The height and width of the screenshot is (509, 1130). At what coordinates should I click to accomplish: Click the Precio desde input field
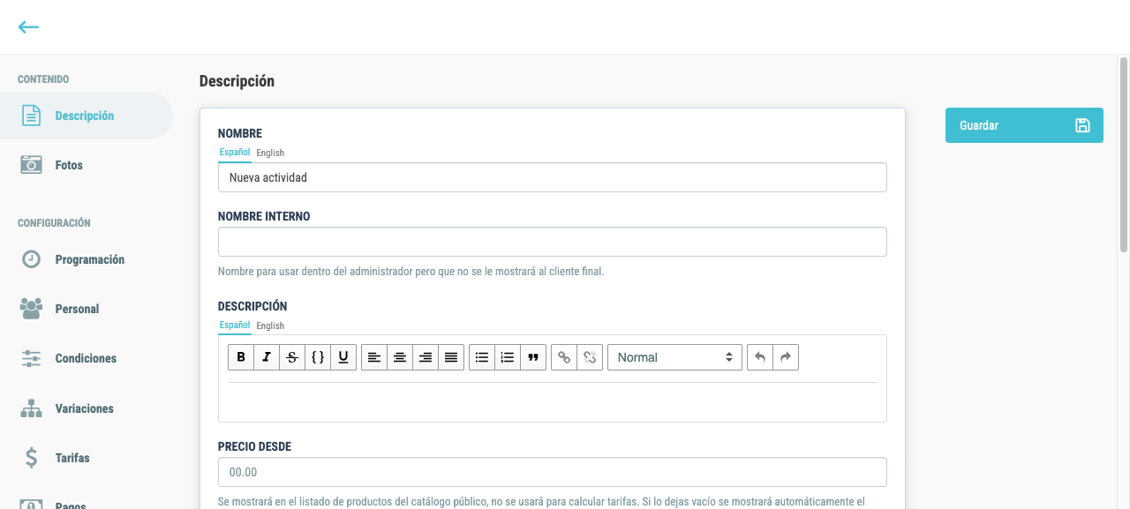[x=553, y=472]
